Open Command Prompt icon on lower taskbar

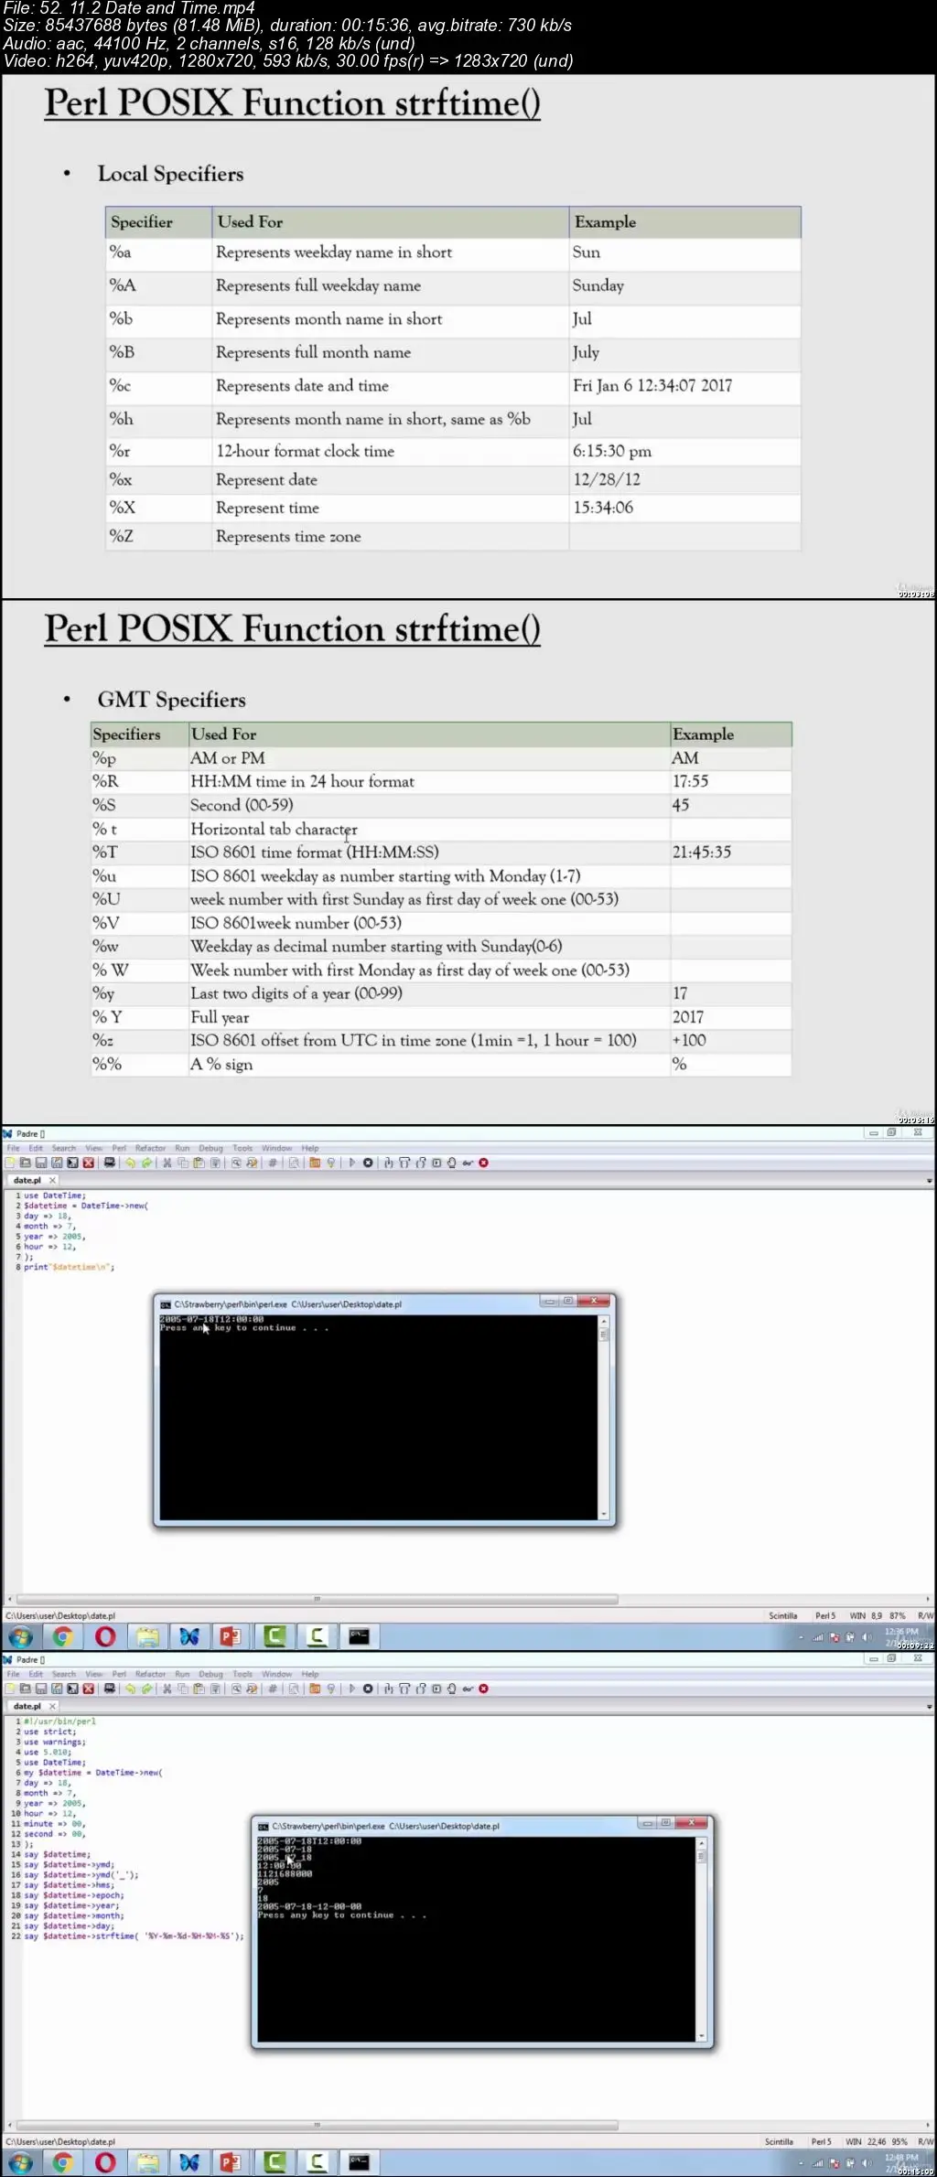click(359, 2162)
